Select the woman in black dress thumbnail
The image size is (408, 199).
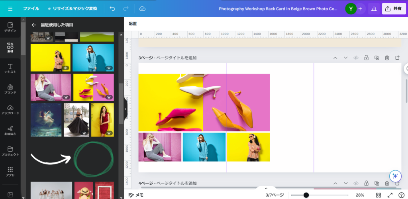[x=76, y=120]
